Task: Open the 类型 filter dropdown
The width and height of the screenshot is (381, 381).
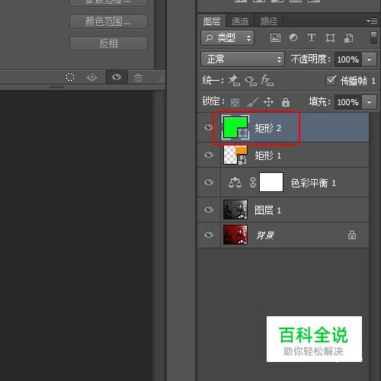Action: click(x=227, y=38)
